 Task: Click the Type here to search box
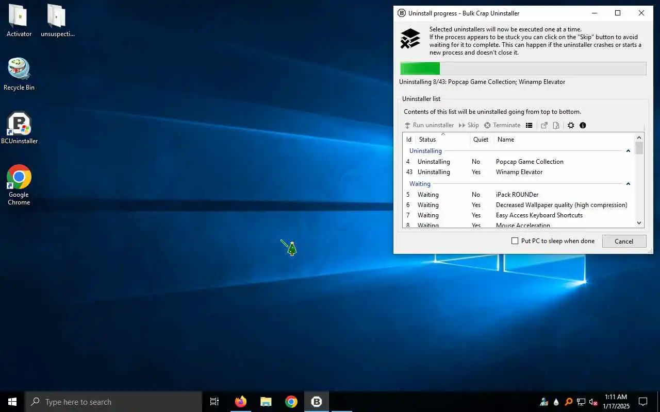(113, 402)
